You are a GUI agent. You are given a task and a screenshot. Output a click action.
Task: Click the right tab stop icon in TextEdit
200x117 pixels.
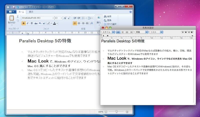pos(189,32)
